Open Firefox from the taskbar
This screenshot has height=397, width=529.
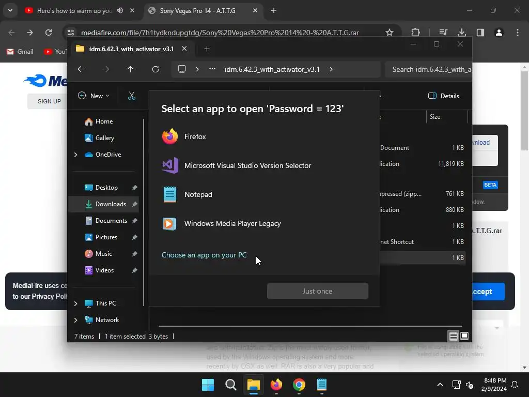(276, 385)
